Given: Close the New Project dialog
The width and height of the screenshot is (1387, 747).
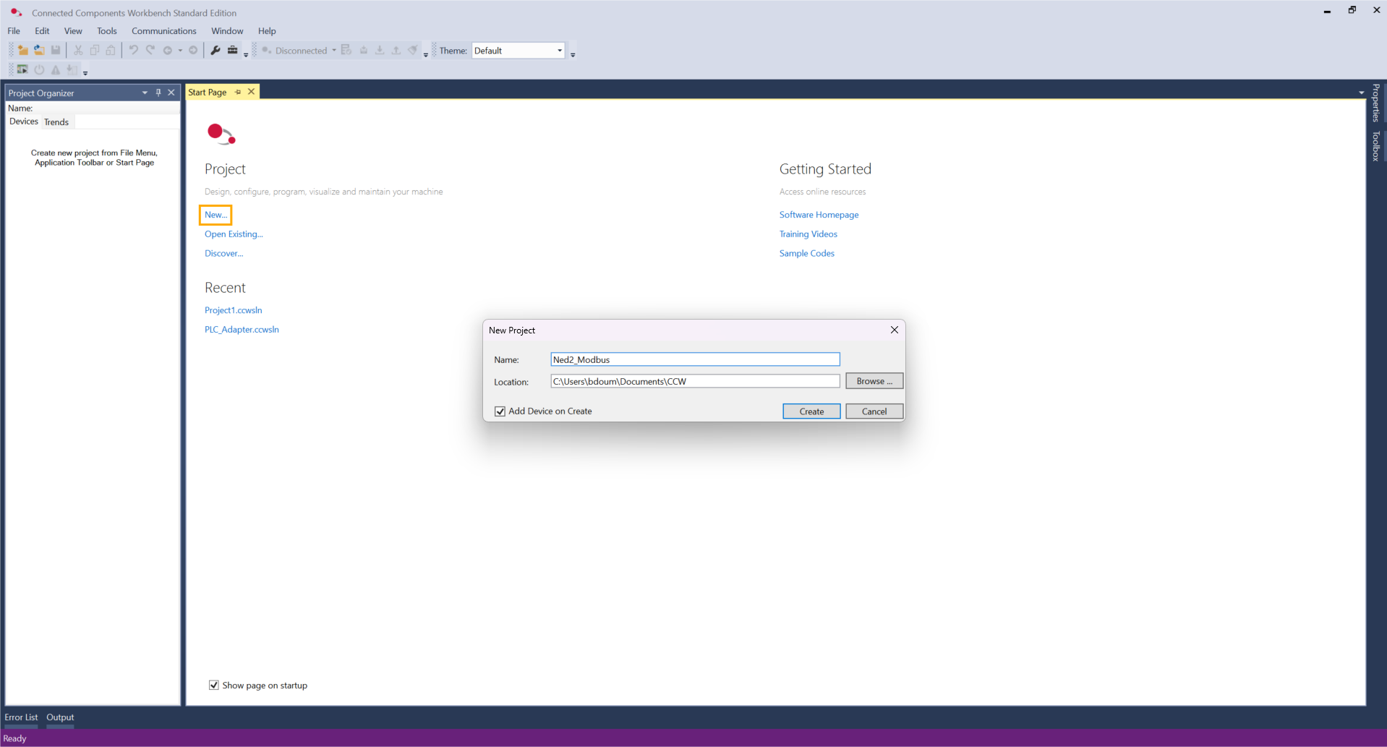Looking at the screenshot, I should pyautogui.click(x=894, y=330).
